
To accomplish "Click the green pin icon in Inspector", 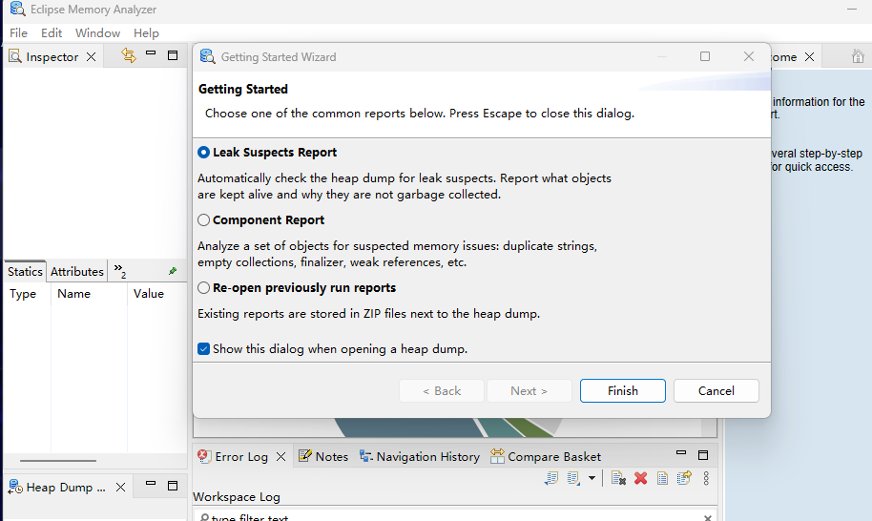I will pyautogui.click(x=173, y=271).
